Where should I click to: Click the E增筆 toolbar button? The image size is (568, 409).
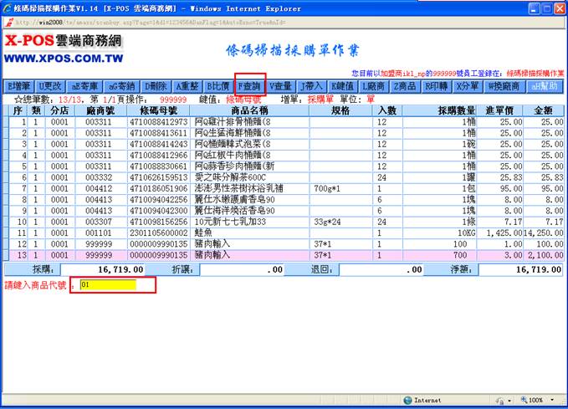(x=19, y=86)
